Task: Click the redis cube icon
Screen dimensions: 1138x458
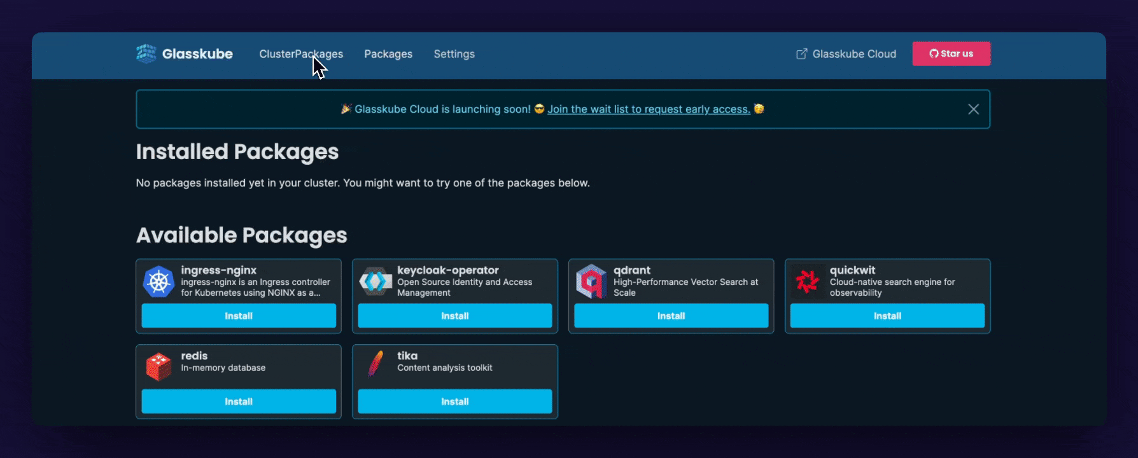Action: point(158,367)
